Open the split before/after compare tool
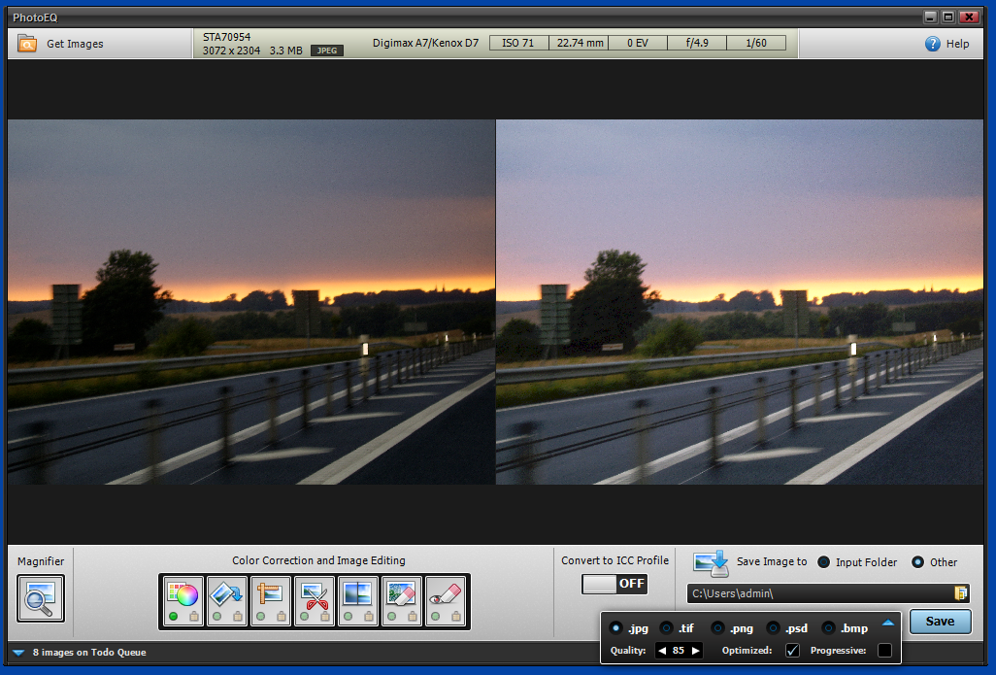 [358, 595]
